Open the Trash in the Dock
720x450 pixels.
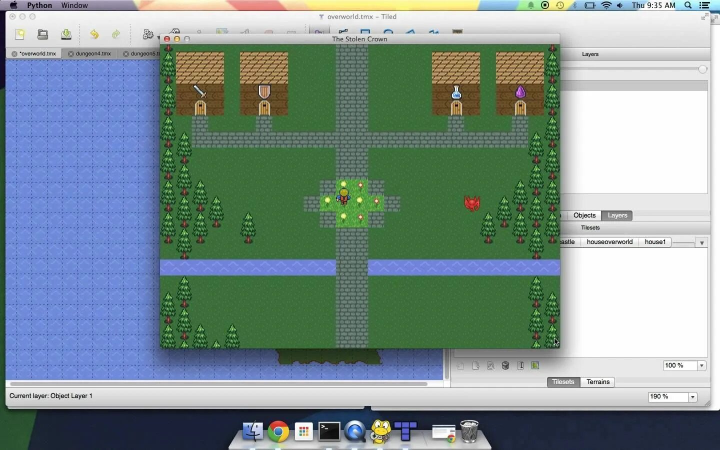[x=469, y=431]
